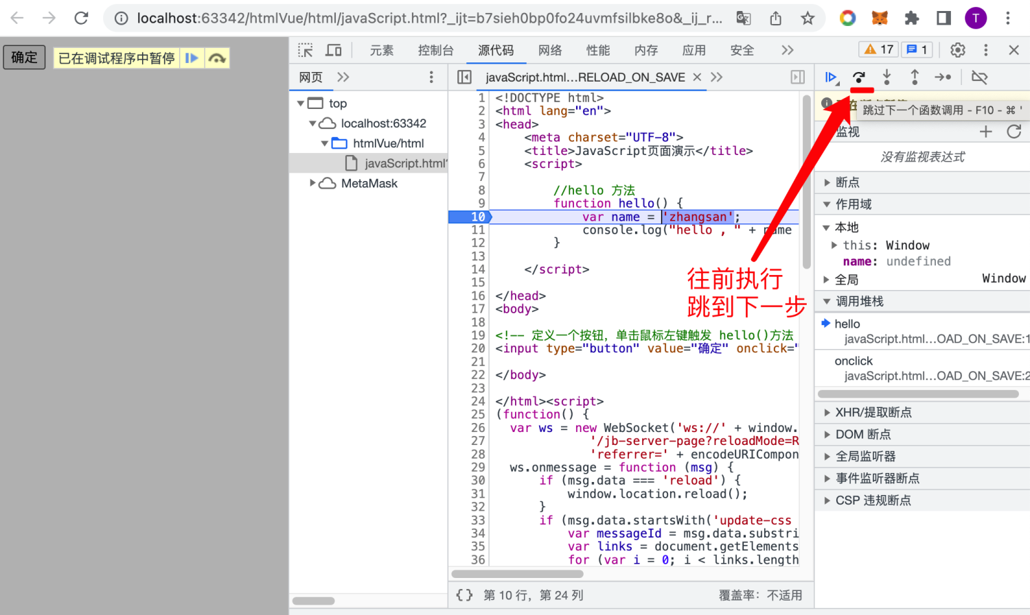Click the 17 warnings badge

pyautogui.click(x=879, y=49)
